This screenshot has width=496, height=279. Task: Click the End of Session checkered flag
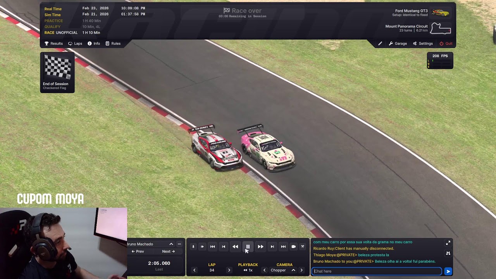[x=57, y=72]
